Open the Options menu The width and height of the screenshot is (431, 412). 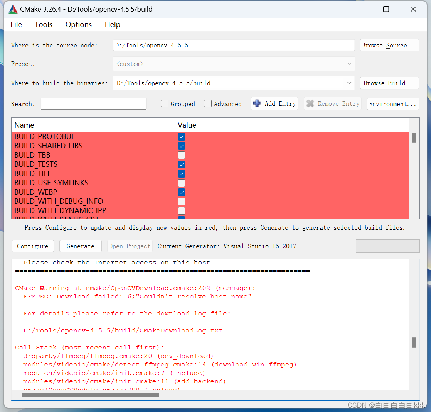pyautogui.click(x=78, y=24)
